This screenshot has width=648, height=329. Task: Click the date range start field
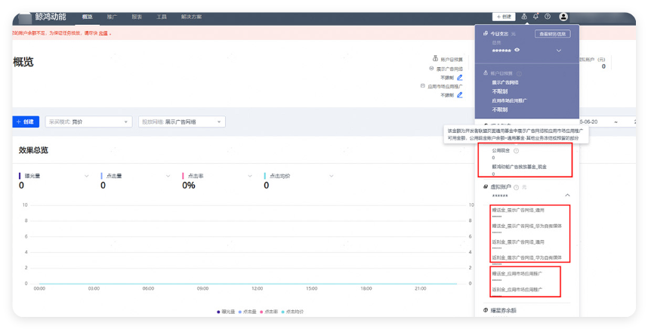coord(589,121)
